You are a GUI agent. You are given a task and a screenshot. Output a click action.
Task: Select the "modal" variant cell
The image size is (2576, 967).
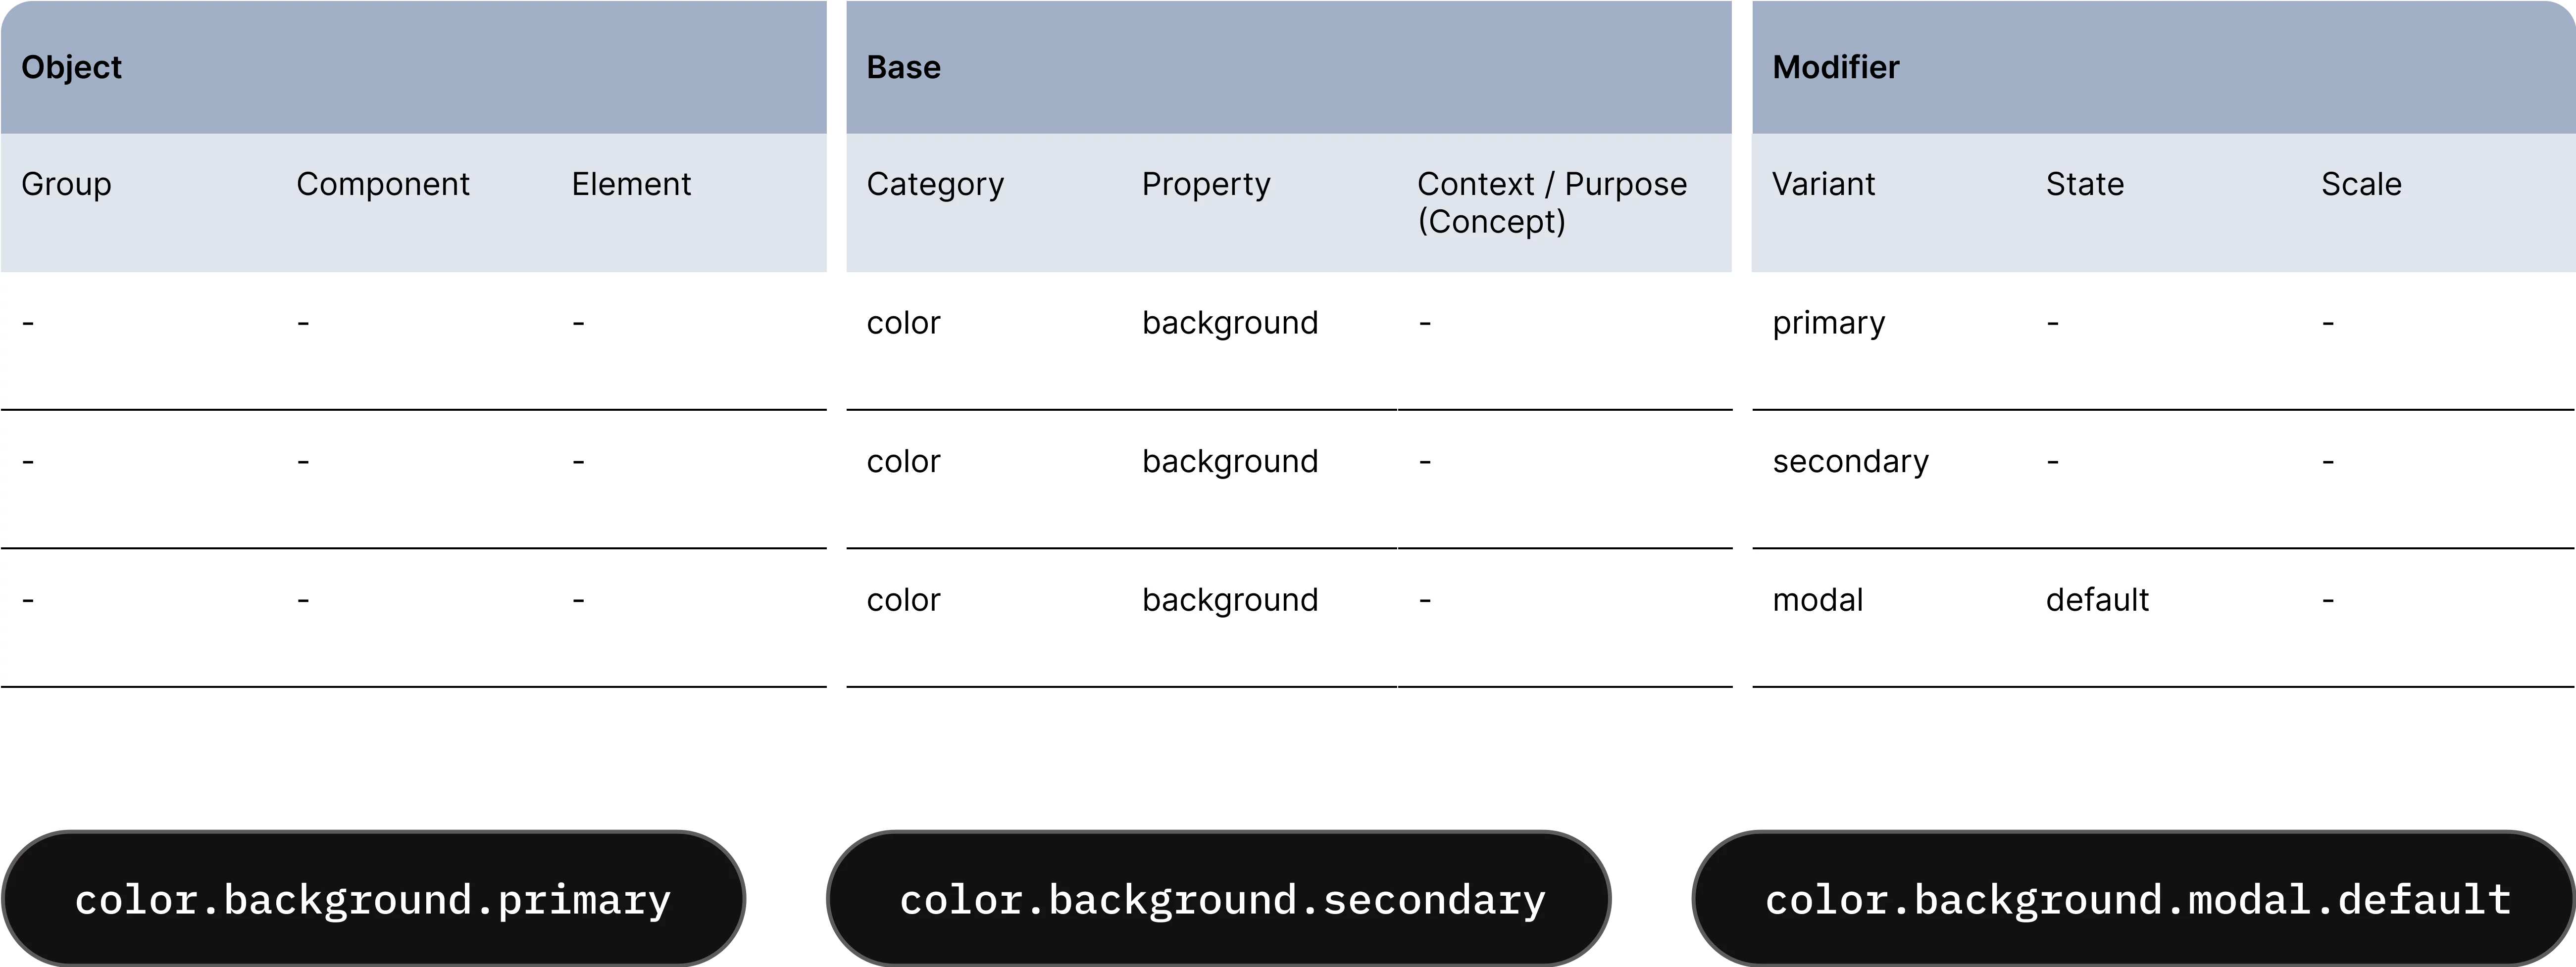(x=1817, y=600)
